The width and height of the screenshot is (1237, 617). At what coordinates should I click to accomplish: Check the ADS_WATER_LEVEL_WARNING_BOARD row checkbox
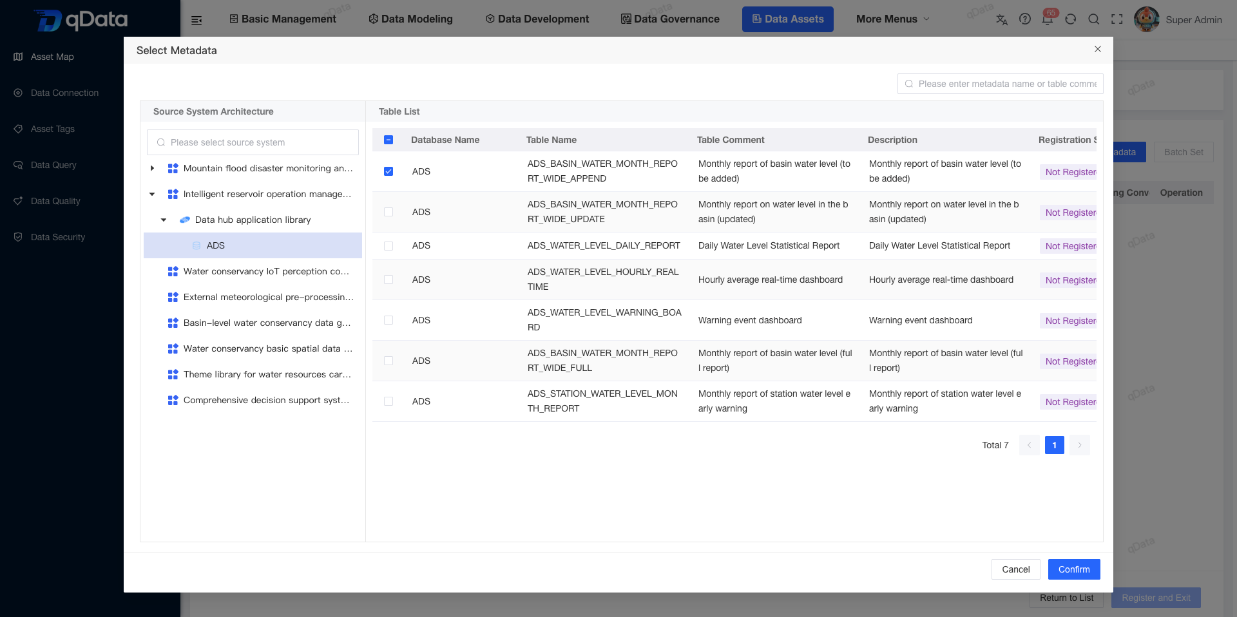point(388,320)
